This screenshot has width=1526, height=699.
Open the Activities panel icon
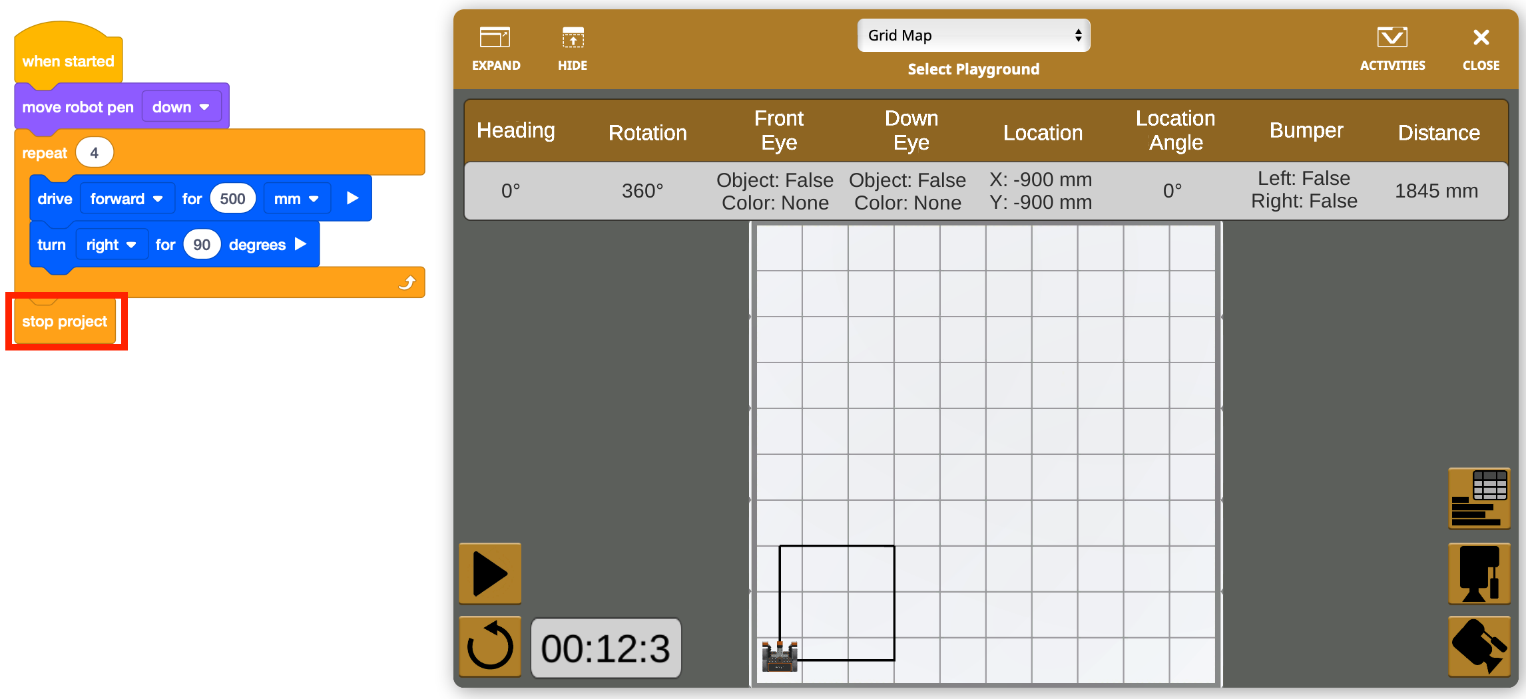point(1392,37)
